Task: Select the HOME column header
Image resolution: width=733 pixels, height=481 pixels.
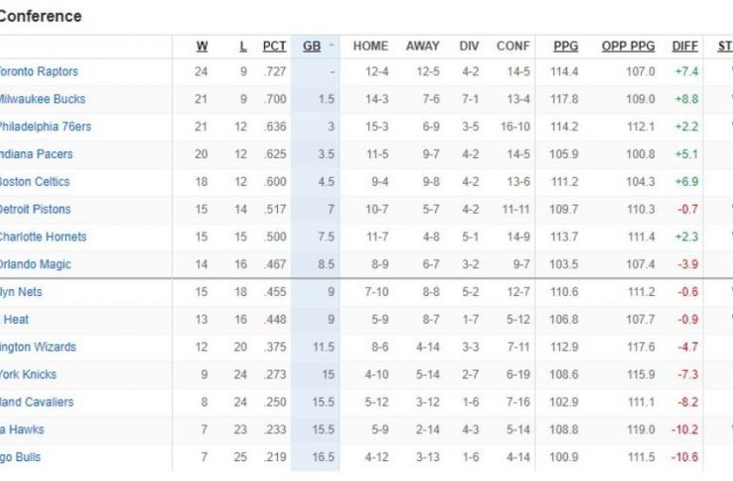Action: [371, 46]
